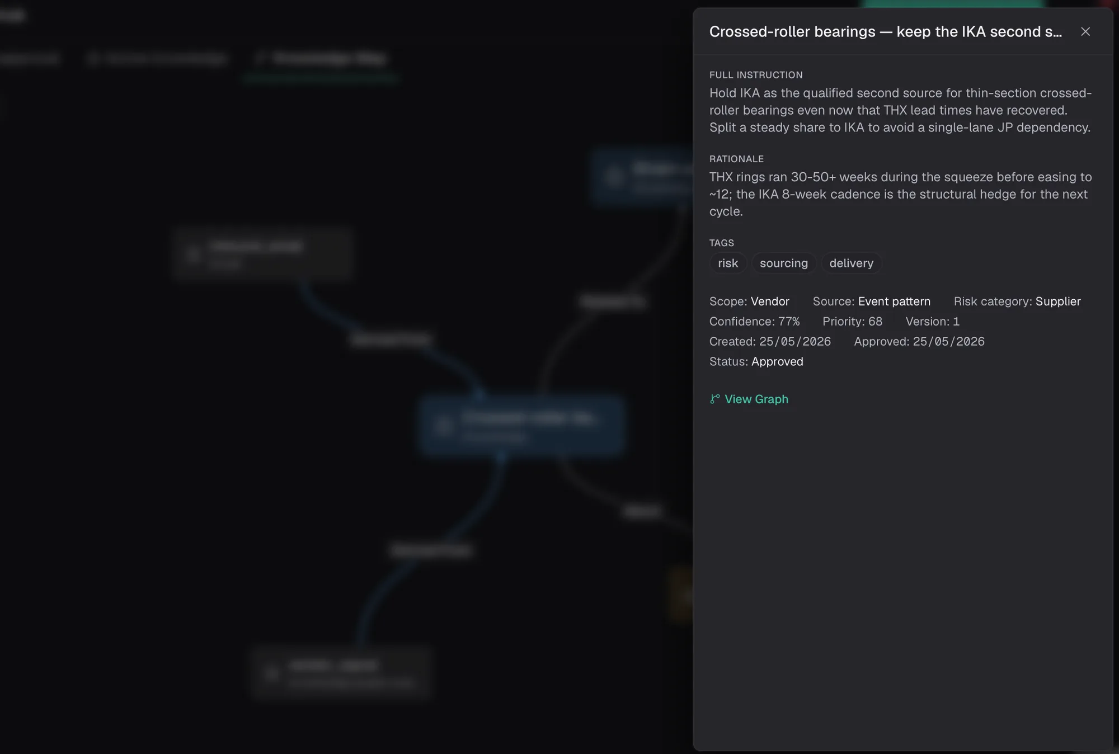Click the rationale paragraph beginning 'THX rings ran'

click(900, 194)
